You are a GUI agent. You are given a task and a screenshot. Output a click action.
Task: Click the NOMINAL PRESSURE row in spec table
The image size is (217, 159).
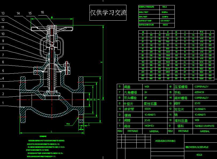click(x=146, y=6)
